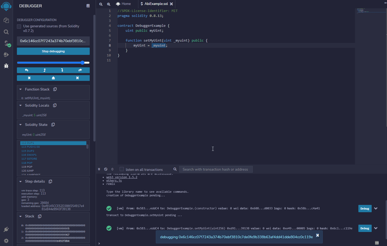Close the AbiExample.sol tab

coord(171,4)
